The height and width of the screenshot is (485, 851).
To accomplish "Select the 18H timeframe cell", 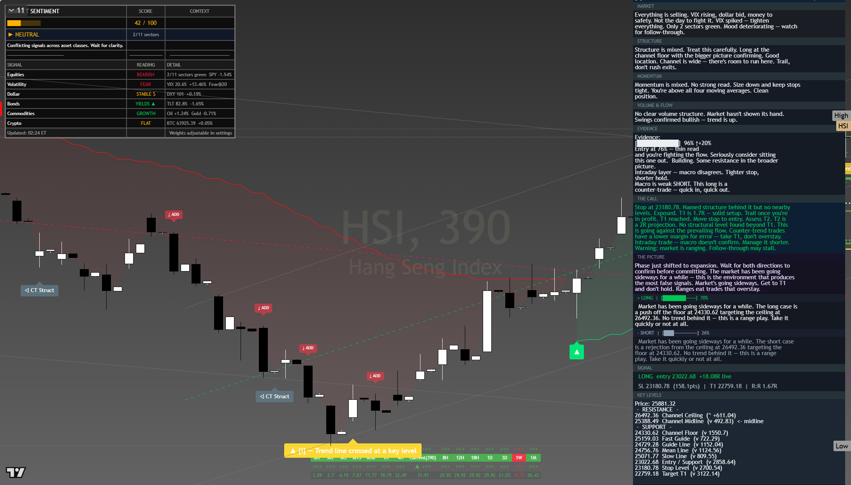I will tap(475, 458).
